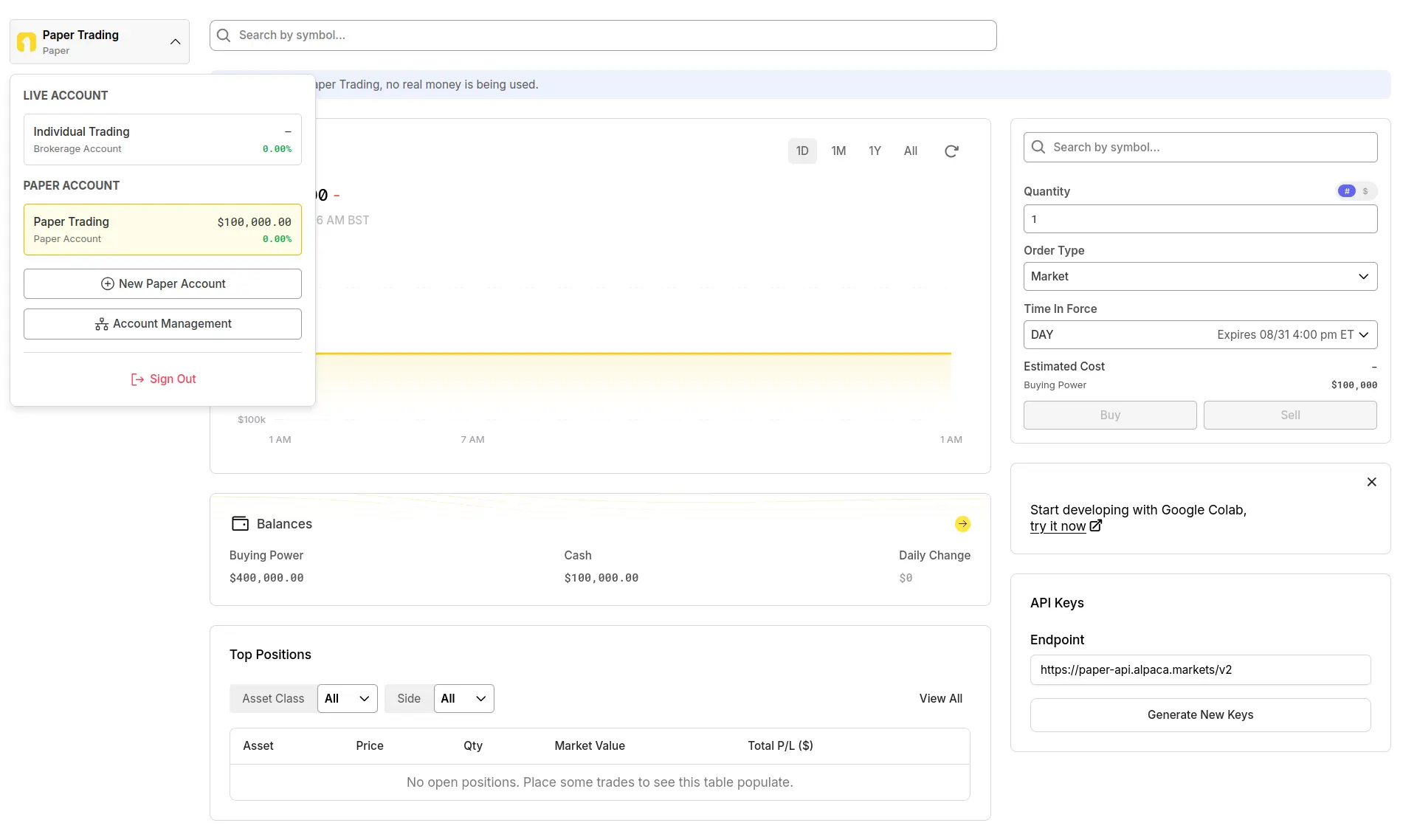1417x834 pixels.
Task: Click the API Endpoint URL field
Action: [x=1200, y=670]
